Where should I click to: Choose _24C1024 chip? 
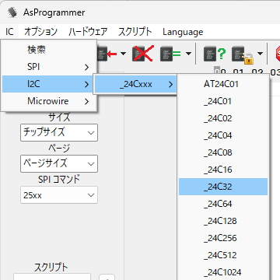pos(223,272)
